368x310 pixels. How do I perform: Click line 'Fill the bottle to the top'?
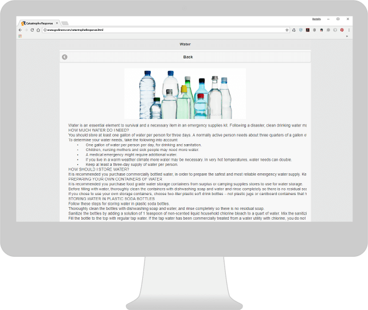187,218
